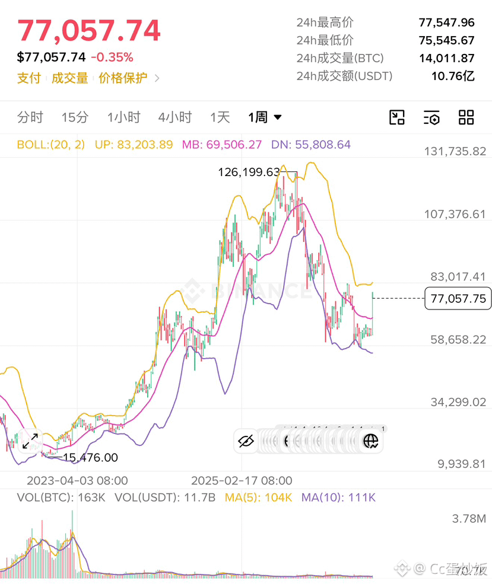
Task: Switch to the 15分 timeframe
Action: click(75, 117)
